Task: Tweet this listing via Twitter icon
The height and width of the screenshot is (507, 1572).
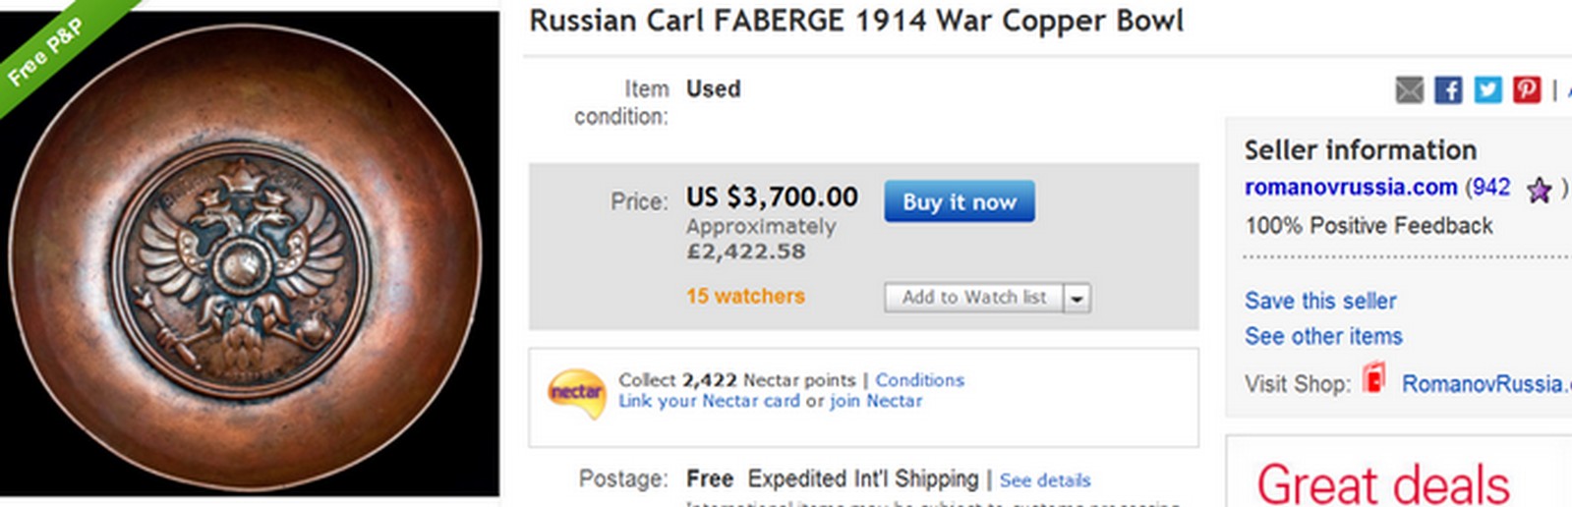Action: pyautogui.click(x=1487, y=90)
